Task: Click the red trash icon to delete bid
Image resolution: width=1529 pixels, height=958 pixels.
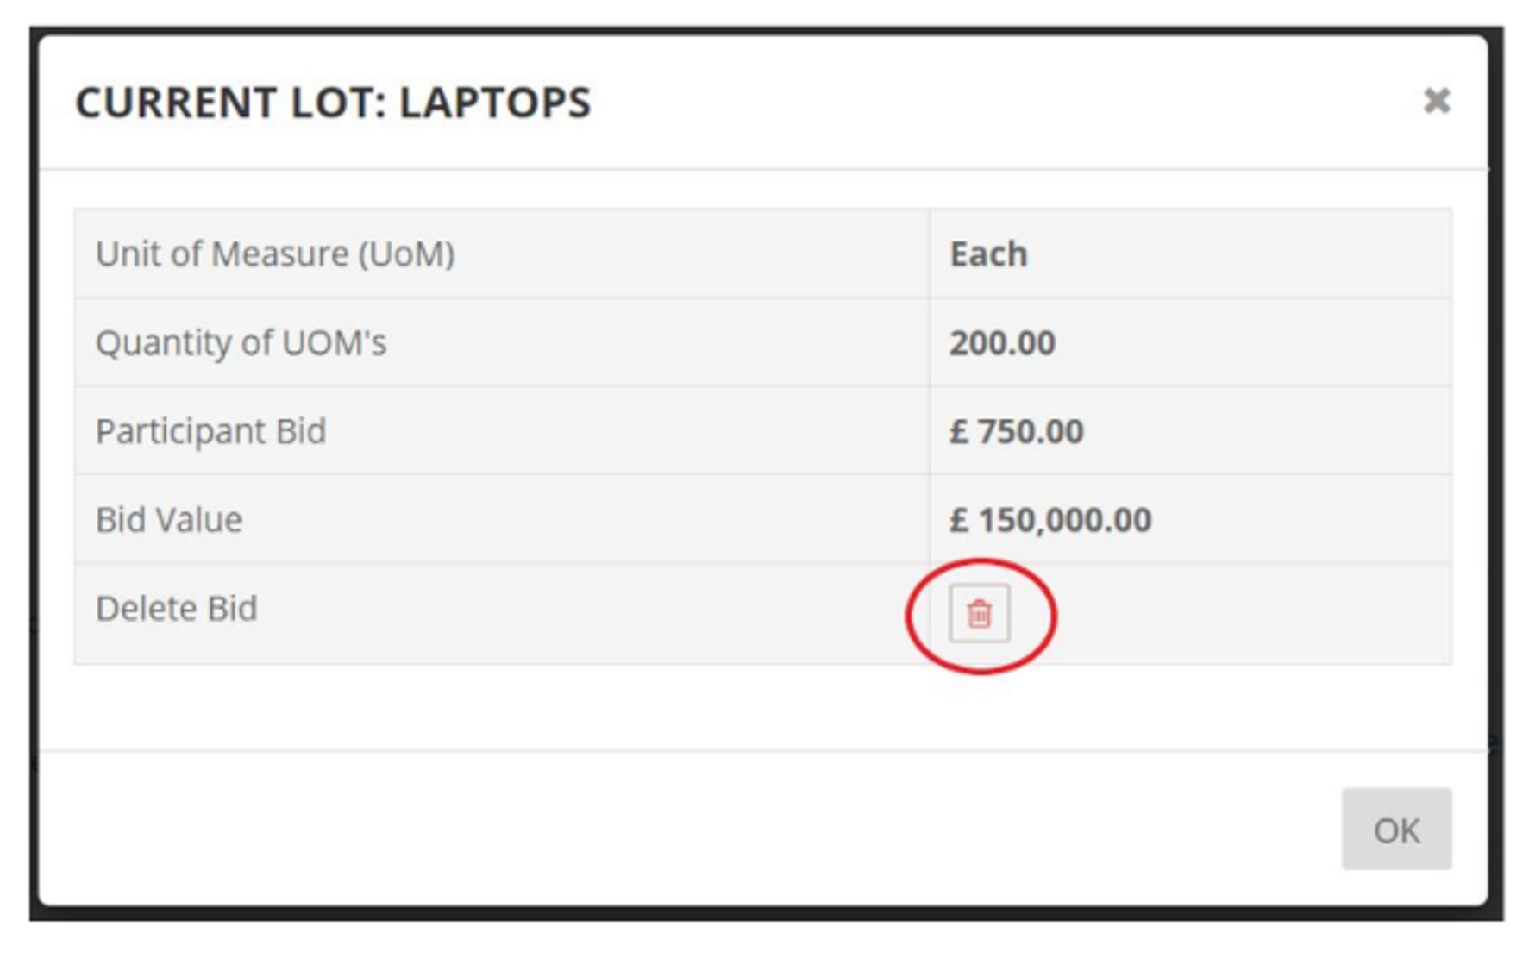Action: tap(979, 613)
